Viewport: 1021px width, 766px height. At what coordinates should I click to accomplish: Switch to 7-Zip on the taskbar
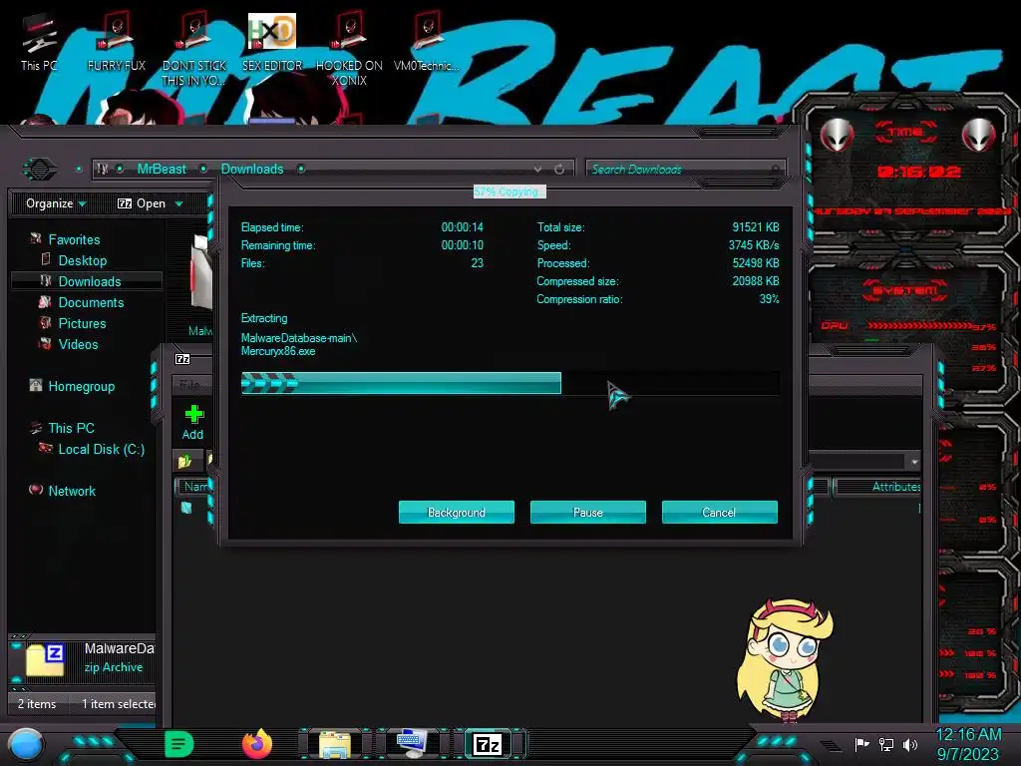coord(488,744)
